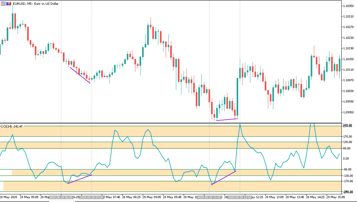Click the 1.10110 price level
This screenshot has width=357, height=202.
[x=348, y=69]
